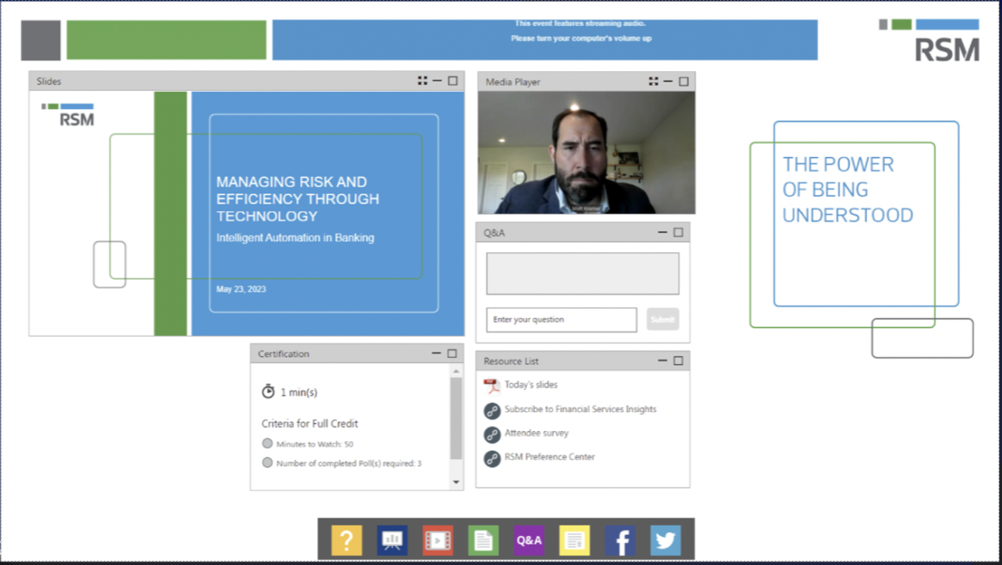Screen dimensions: 1002x565
Task: Collapse the Resource List panel
Action: [x=663, y=361]
